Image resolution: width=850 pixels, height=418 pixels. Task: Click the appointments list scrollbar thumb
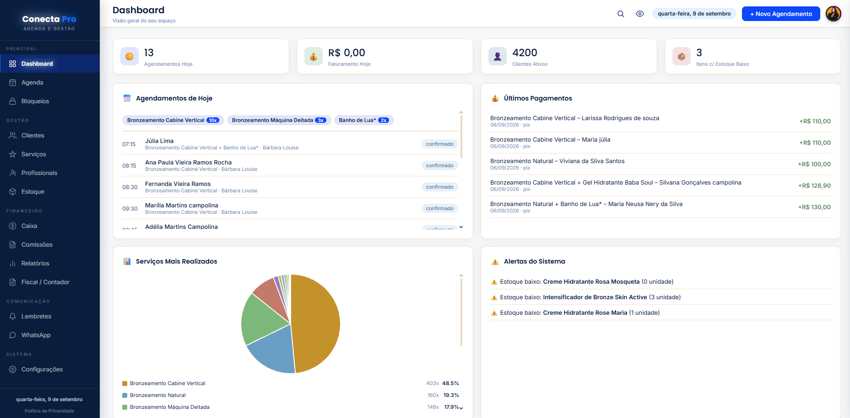pyautogui.click(x=461, y=137)
